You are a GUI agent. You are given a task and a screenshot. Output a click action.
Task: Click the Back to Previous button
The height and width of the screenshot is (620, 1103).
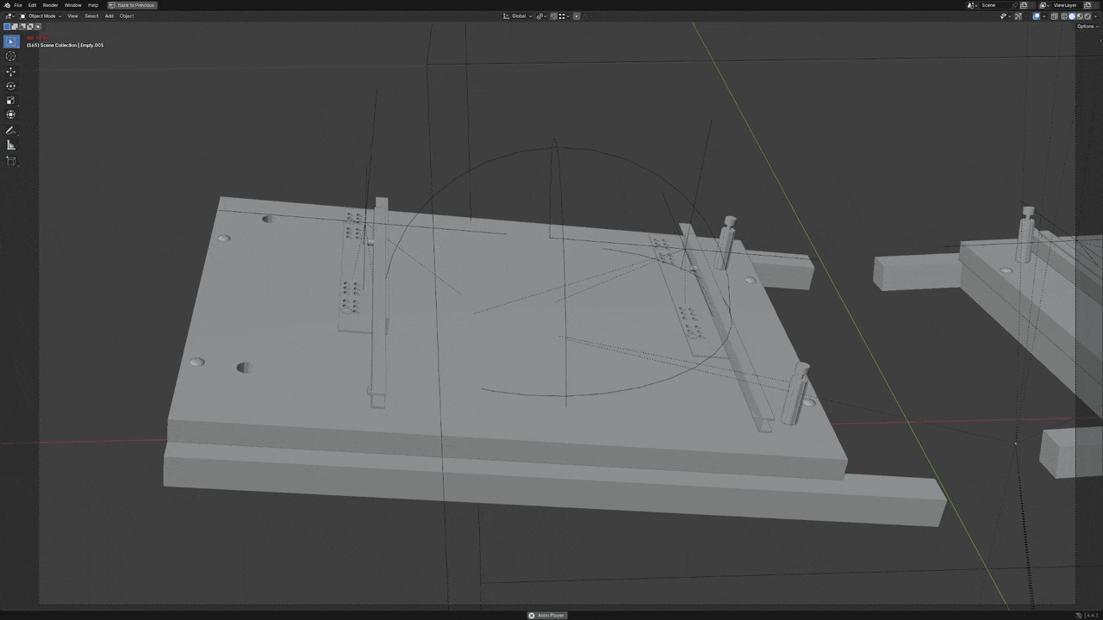(132, 5)
